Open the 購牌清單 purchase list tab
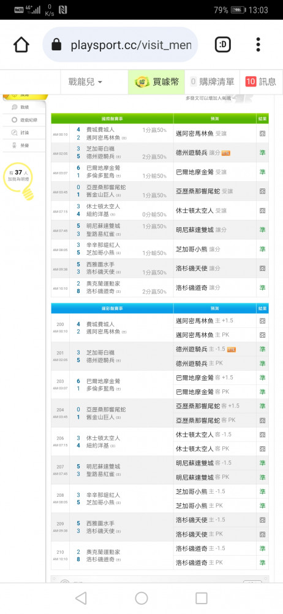 point(212,82)
